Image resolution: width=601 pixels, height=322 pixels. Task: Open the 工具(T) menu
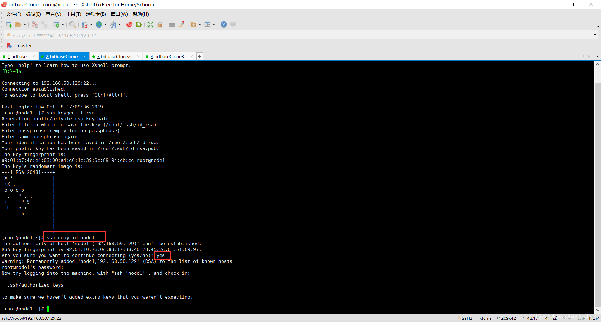74,14
